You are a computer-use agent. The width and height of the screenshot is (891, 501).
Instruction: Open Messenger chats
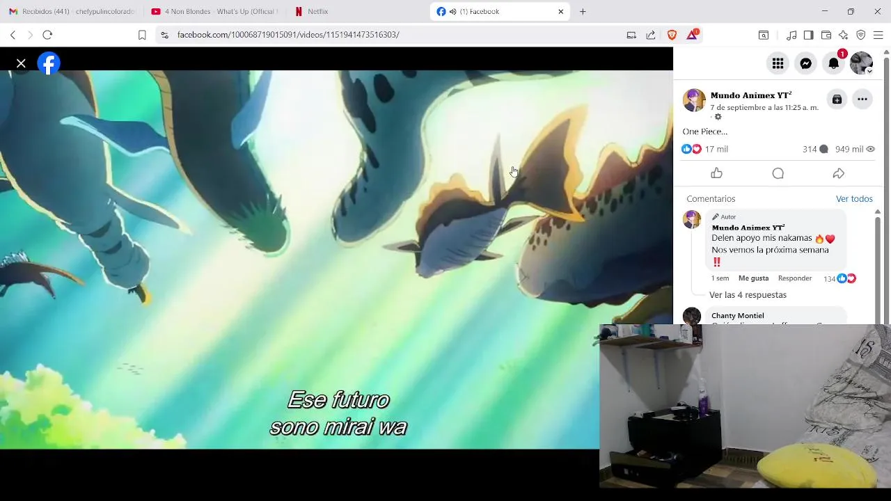(x=805, y=63)
